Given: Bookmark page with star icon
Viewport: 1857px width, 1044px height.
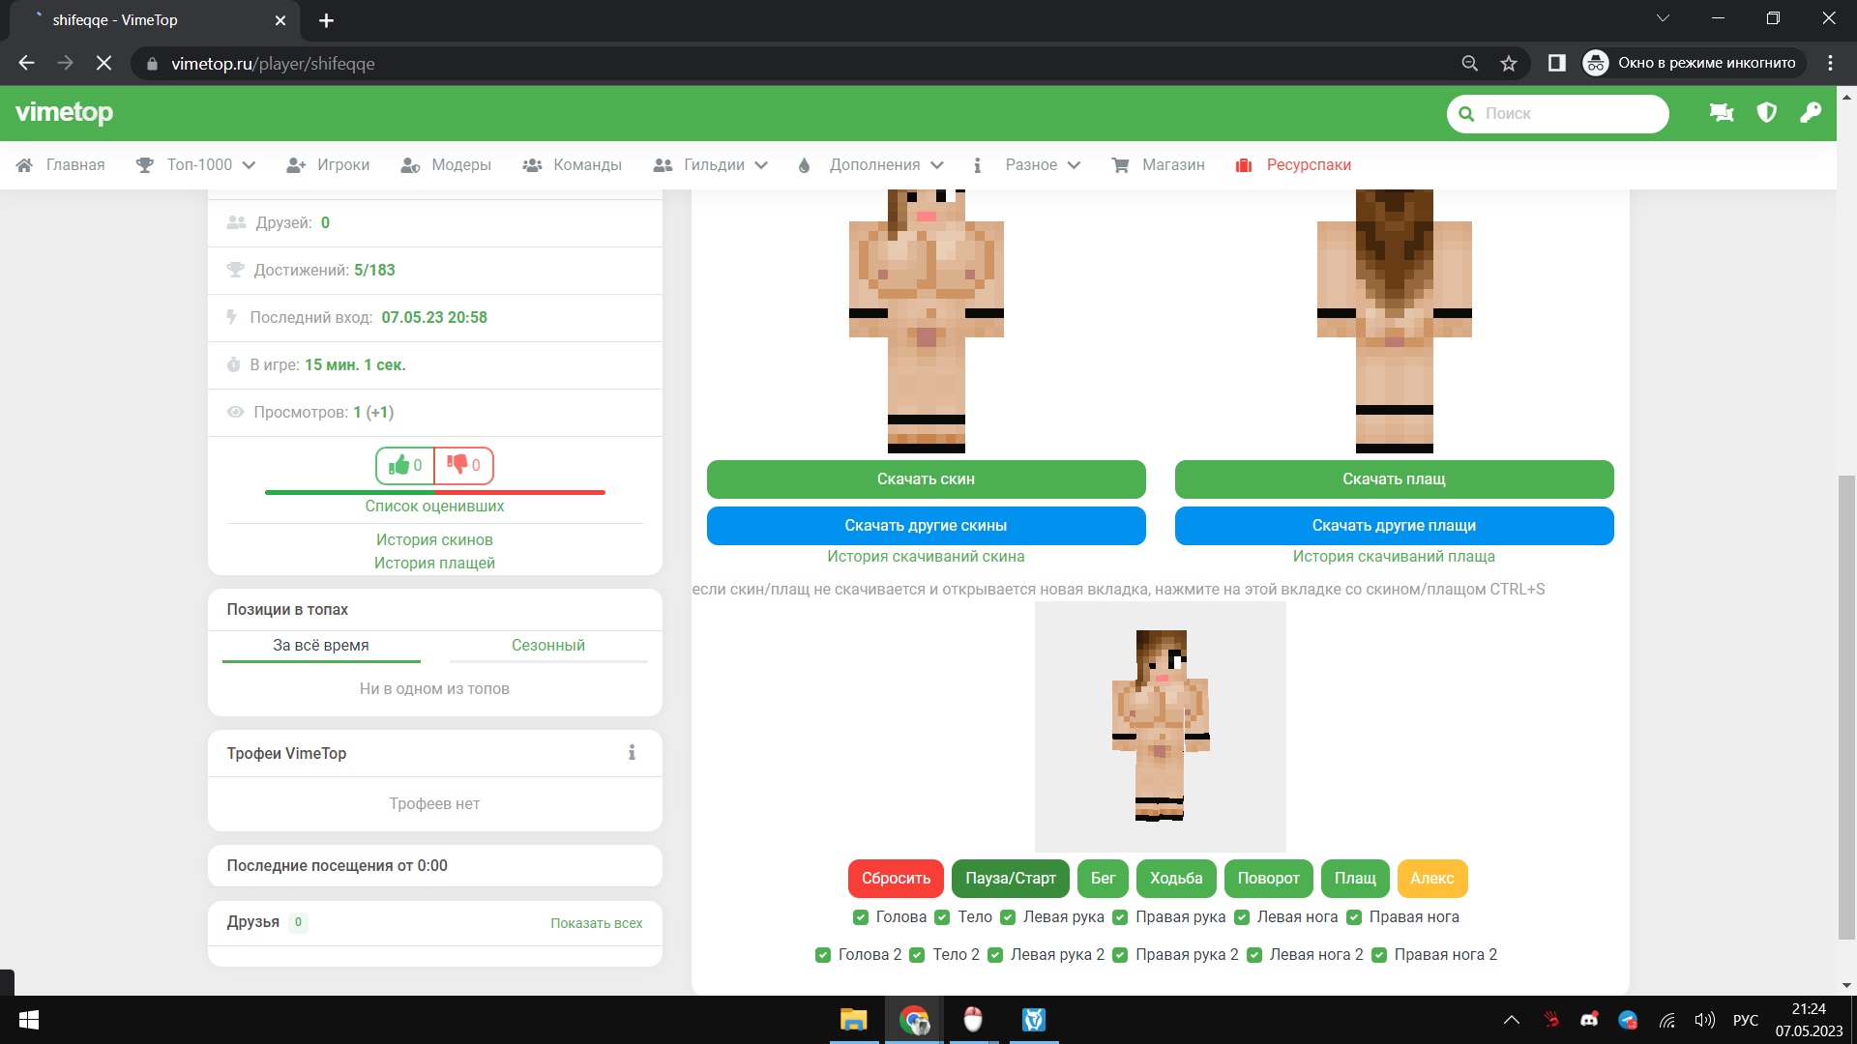Looking at the screenshot, I should pos(1509,64).
